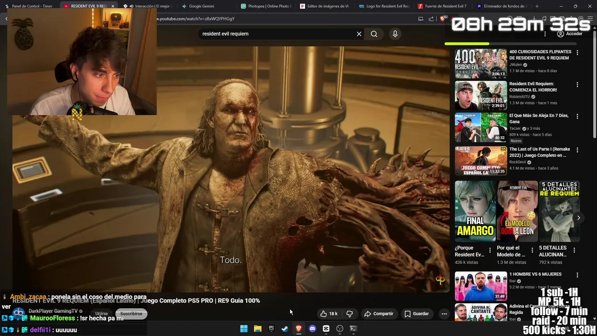Open options for 5 DETALLES ALUCINAN short
The height and width of the screenshot is (336, 597).
click(x=574, y=250)
